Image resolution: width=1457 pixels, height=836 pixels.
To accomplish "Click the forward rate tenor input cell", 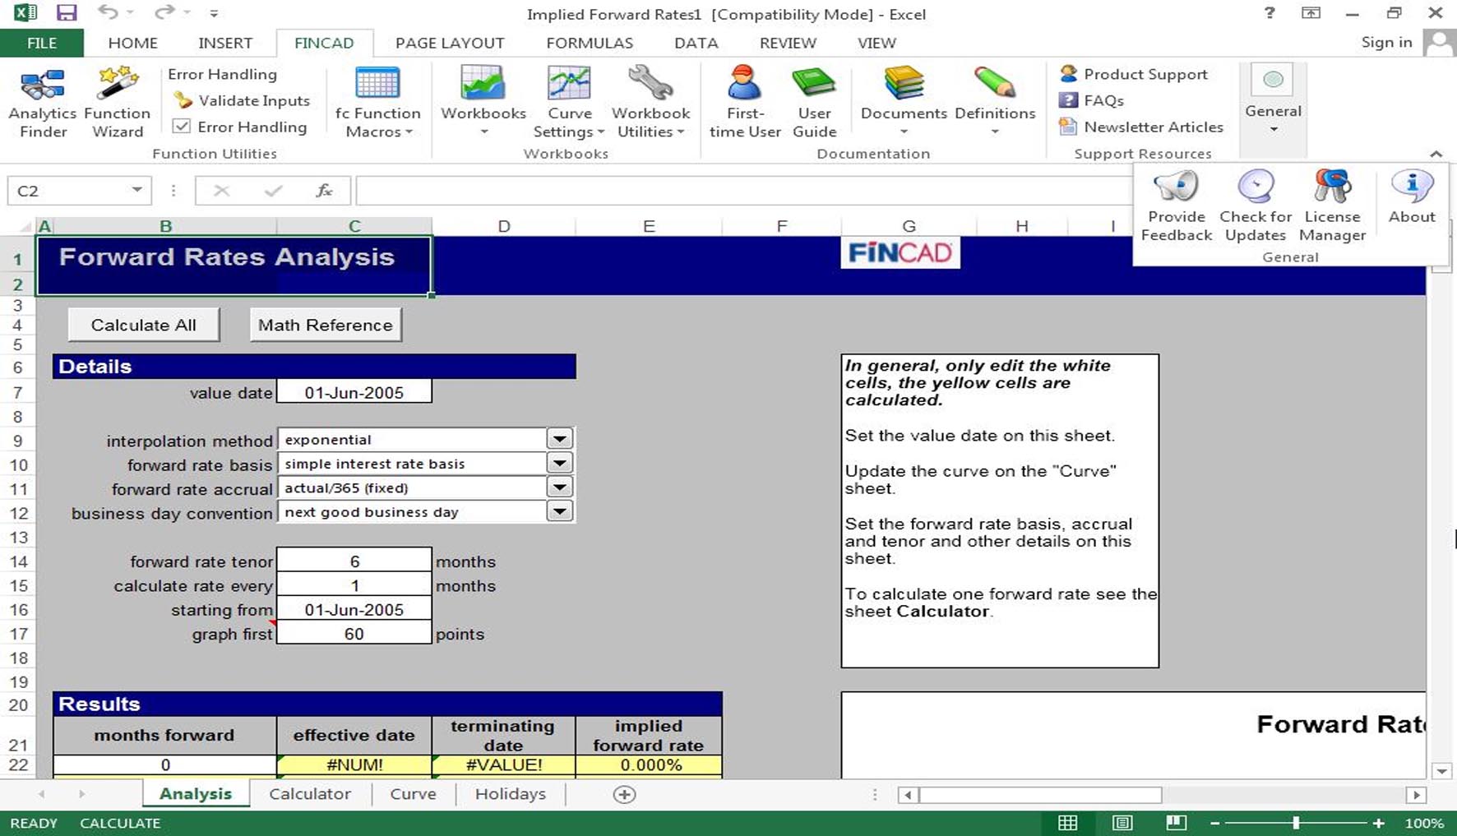I will [354, 561].
